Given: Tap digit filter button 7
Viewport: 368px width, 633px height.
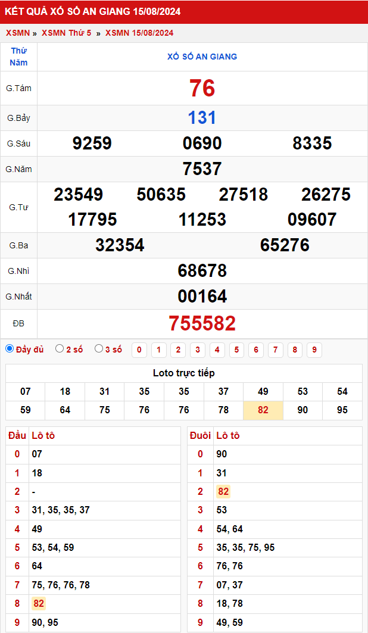Looking at the screenshot, I should [x=275, y=350].
